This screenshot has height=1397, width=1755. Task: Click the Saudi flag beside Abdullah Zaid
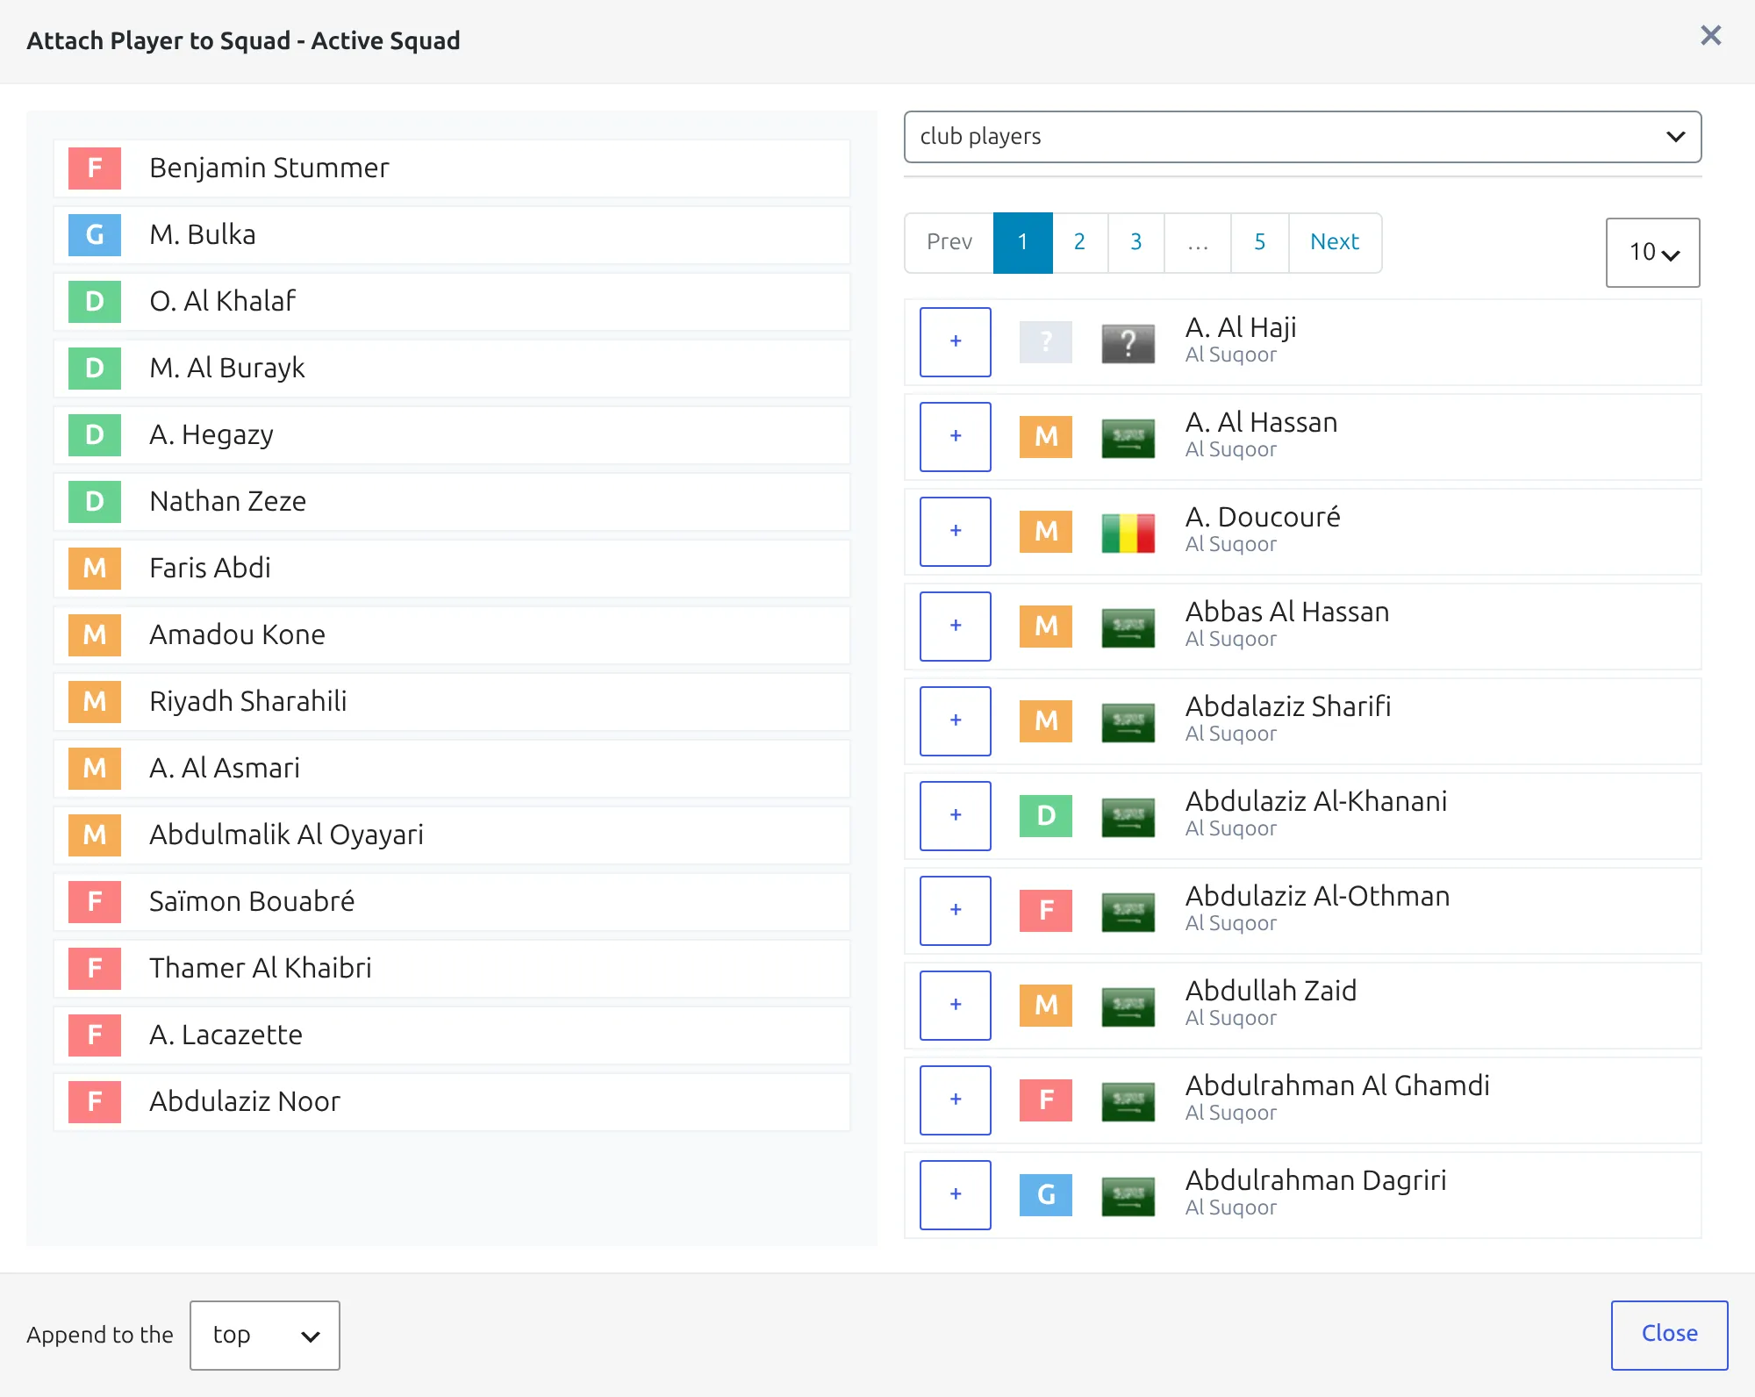1128,1007
